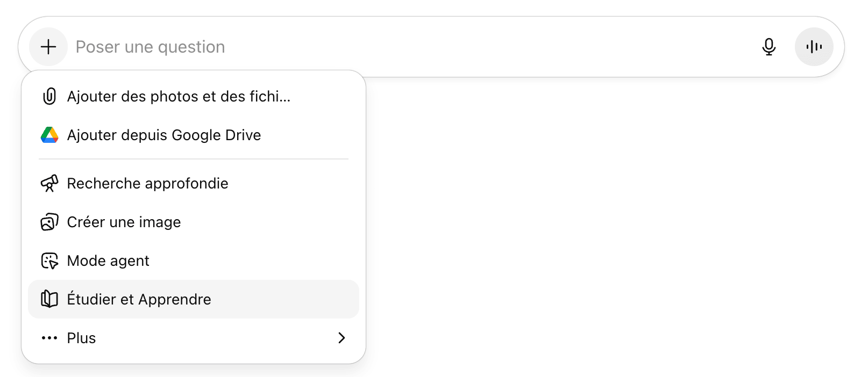Click the three-dots ellipsis icon
Image resolution: width=854 pixels, height=377 pixels.
[49, 338]
